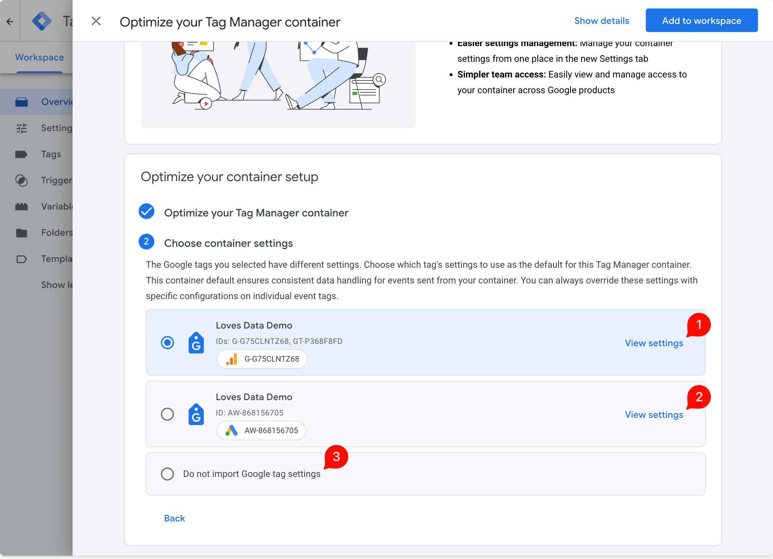773x559 pixels.
Task: Select the AW-868156705 tag settings radio
Action: click(x=167, y=414)
